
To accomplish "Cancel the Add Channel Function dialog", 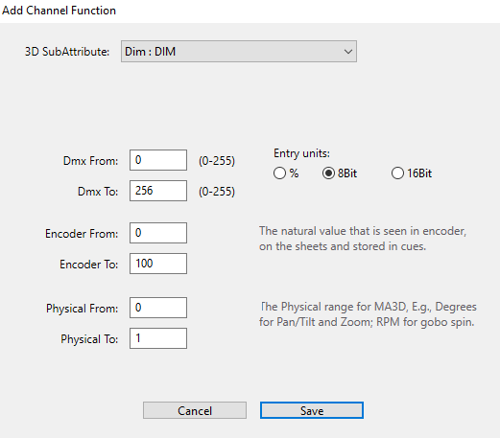I will point(195,410).
